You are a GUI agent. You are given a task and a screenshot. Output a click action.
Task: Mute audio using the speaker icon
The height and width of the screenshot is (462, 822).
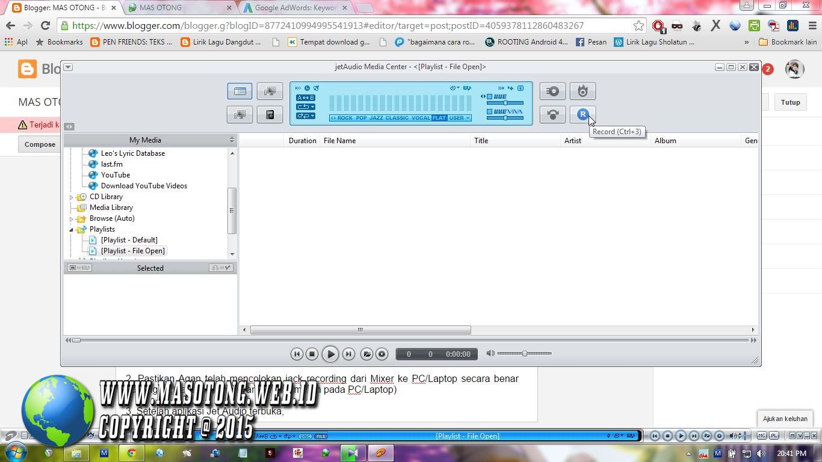tap(490, 354)
